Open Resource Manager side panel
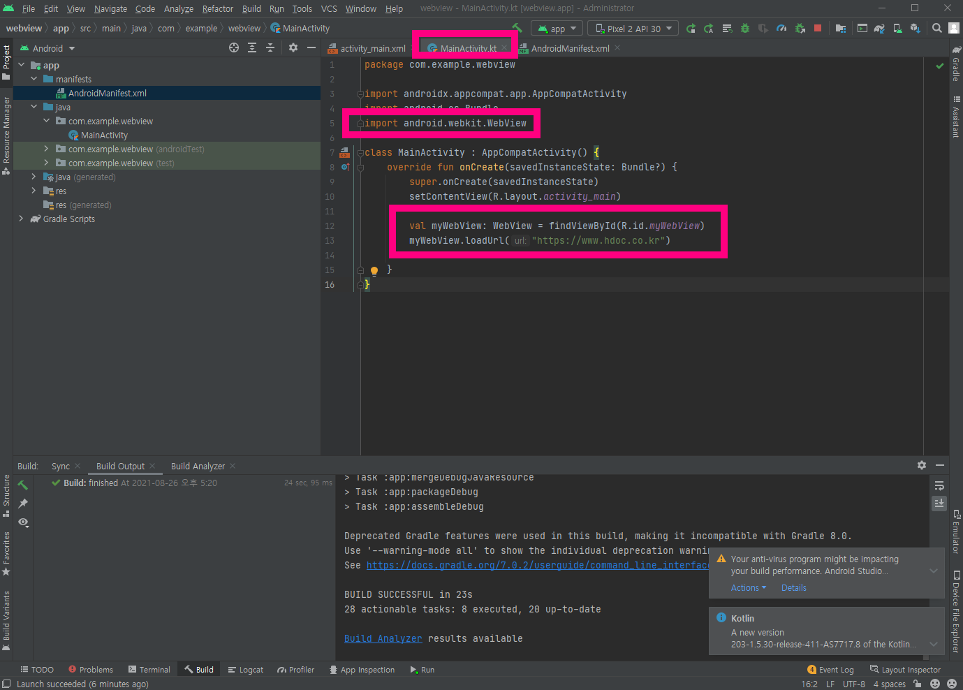 coord(6,135)
